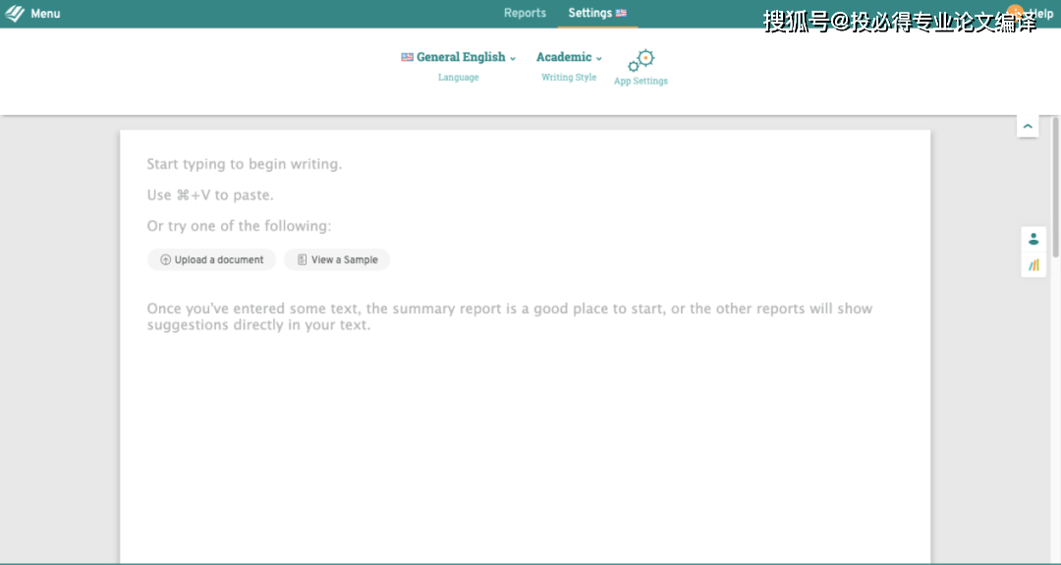1061x565 pixels.
Task: Click the View a Sample button
Action: 337,259
